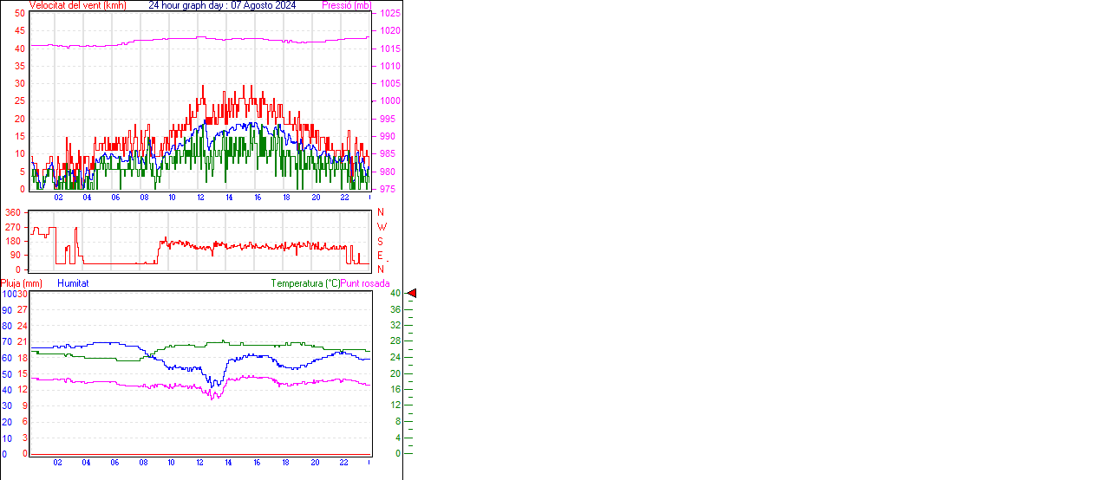Viewport: 1110px width, 480px height.
Task: Click the magenta "Punt rosada" legend label
Action: 365,283
